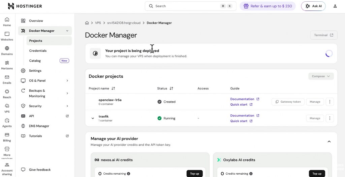Viewport: 345px width, 177px height.
Task: Open More services in the left rail
Action: pos(7,153)
